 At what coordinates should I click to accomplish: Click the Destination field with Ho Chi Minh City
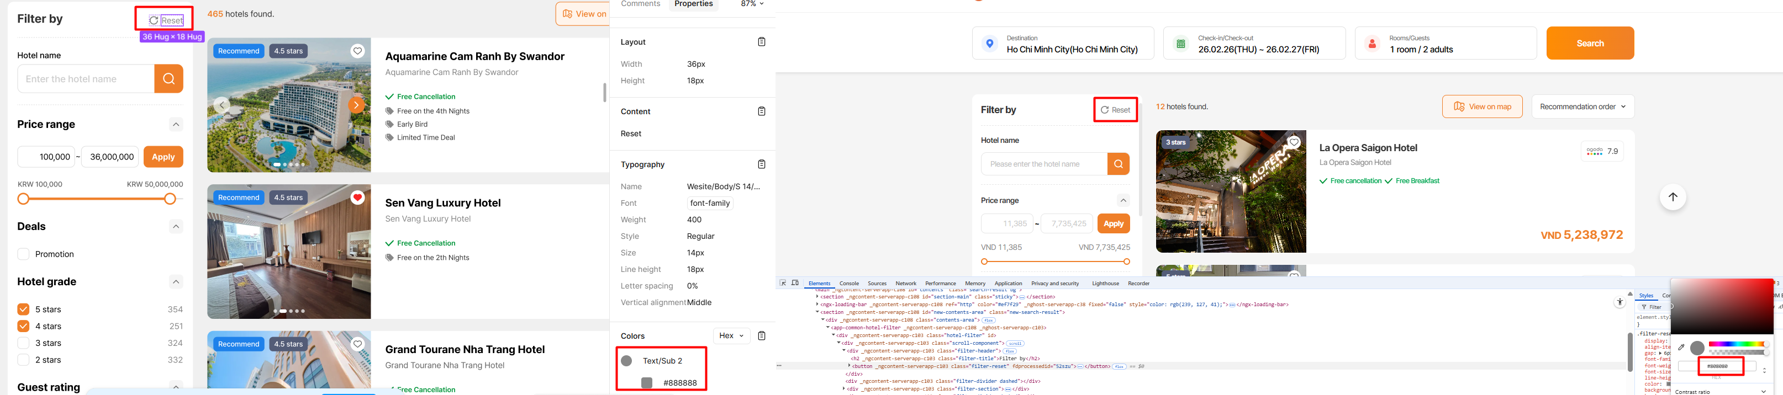pyautogui.click(x=1063, y=44)
